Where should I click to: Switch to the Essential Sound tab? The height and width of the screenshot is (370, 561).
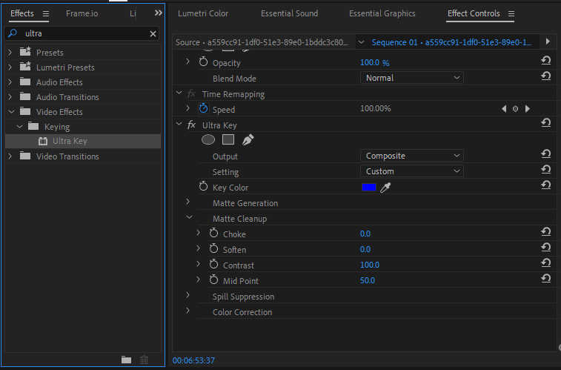(x=289, y=13)
